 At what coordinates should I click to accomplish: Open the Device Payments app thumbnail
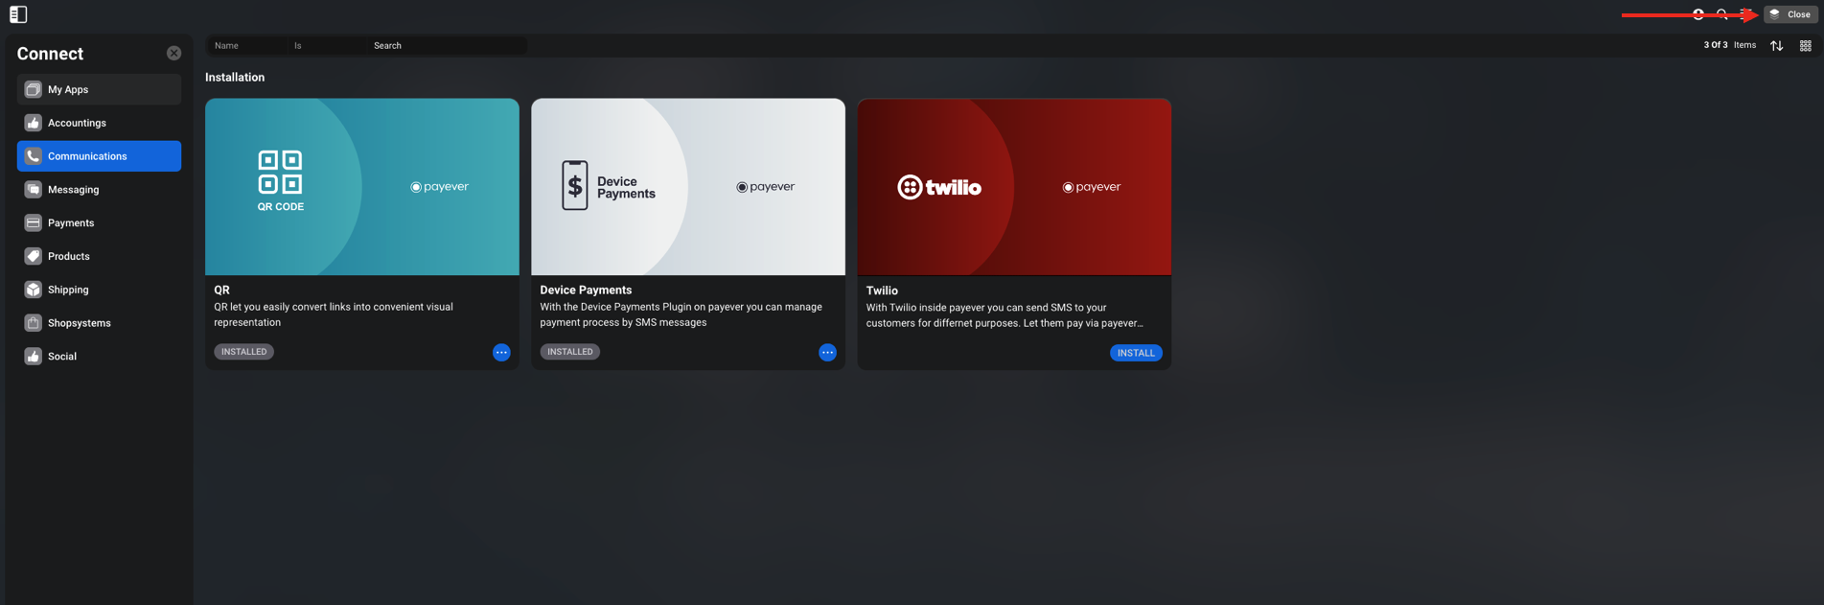[x=688, y=187]
